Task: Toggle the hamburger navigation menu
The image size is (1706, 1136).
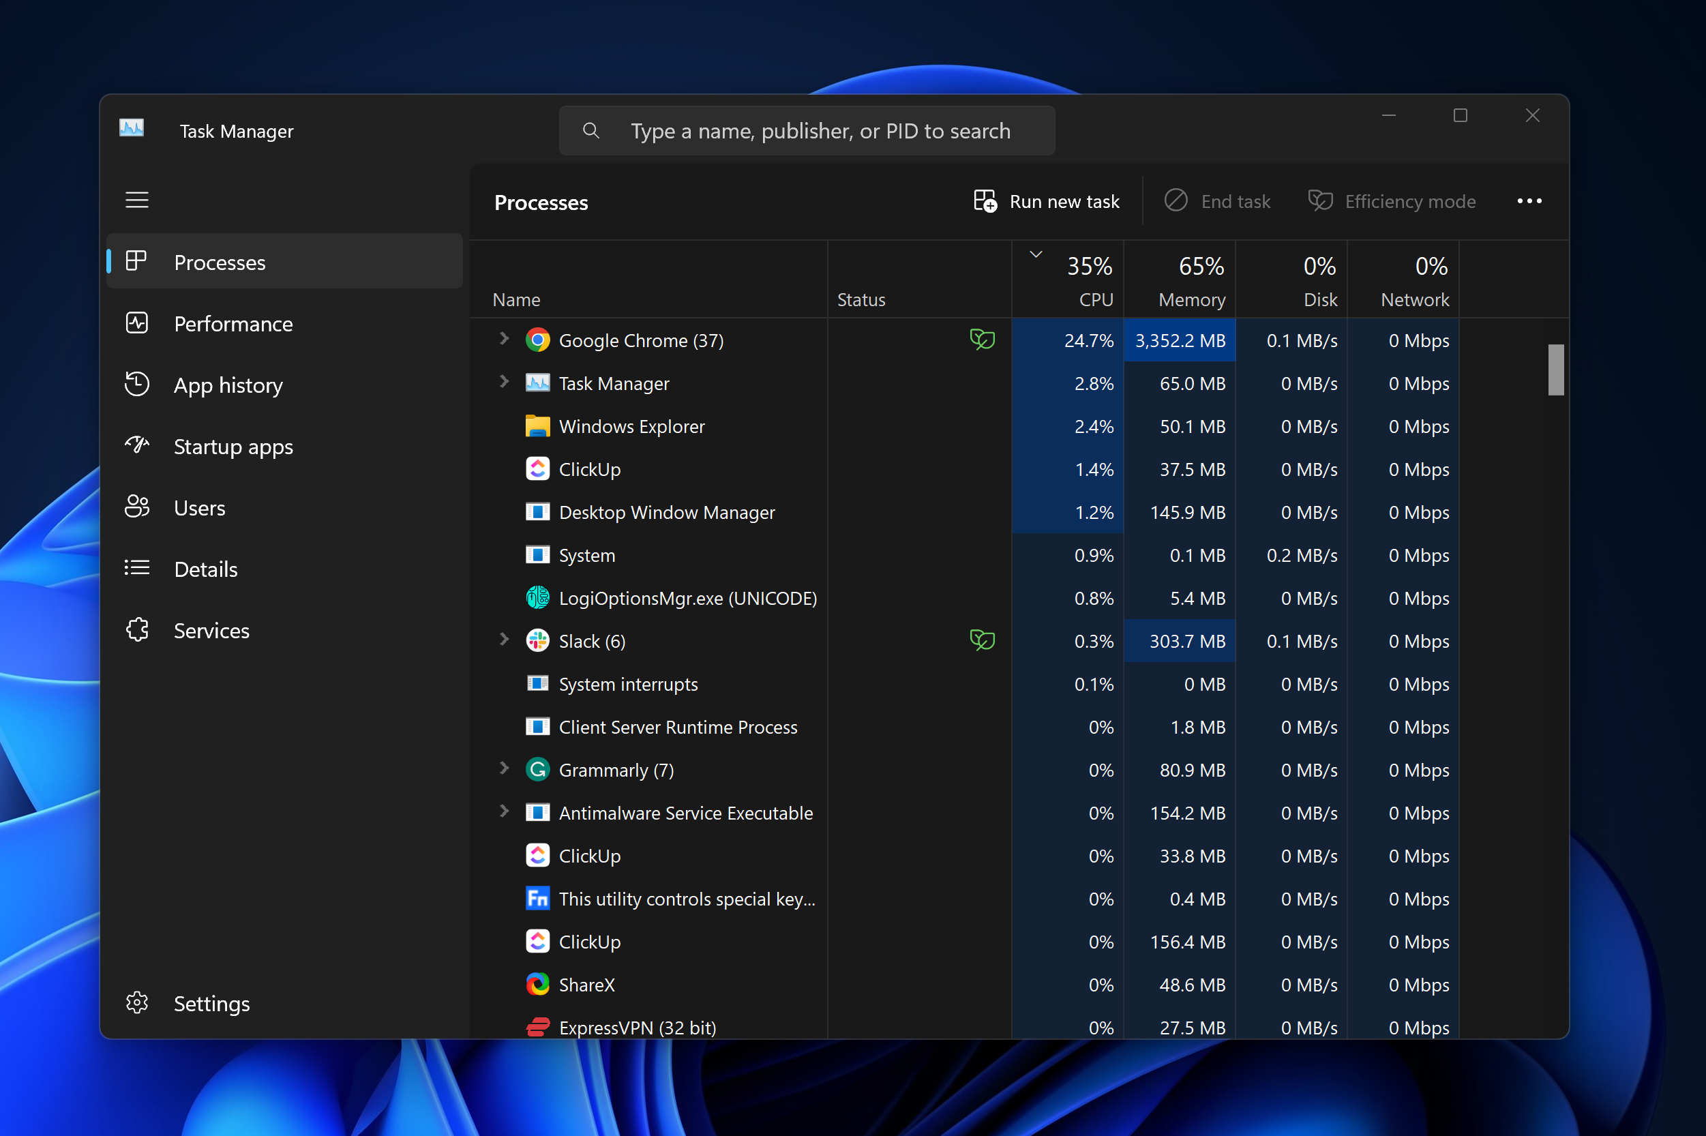Action: (137, 200)
